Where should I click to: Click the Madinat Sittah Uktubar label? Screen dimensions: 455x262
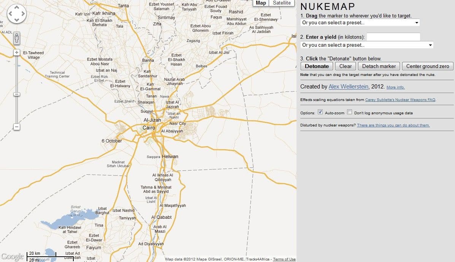(118, 164)
